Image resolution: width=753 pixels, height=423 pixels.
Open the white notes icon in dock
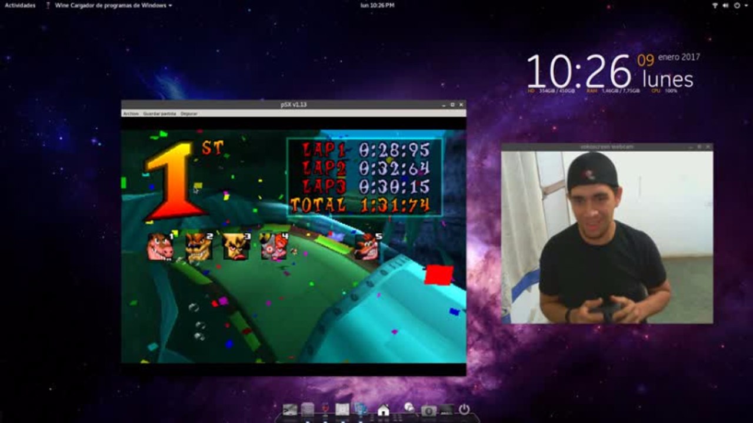342,409
